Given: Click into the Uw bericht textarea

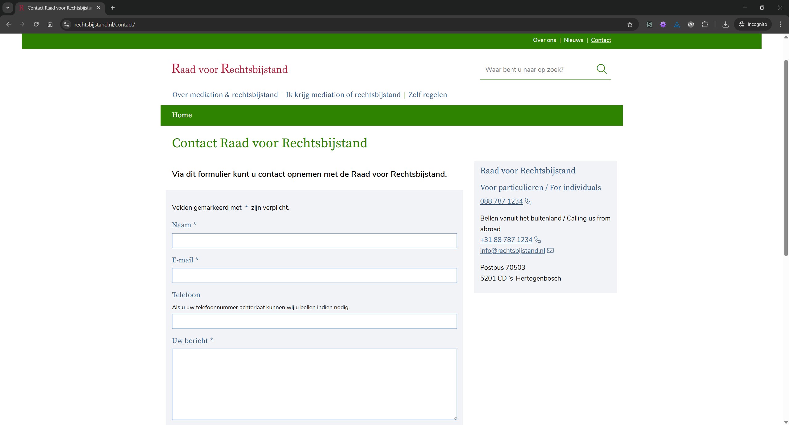Looking at the screenshot, I should click(x=314, y=384).
